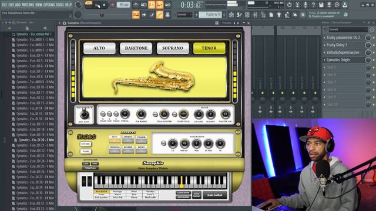Click the automation FORGET ALL button

point(90,168)
